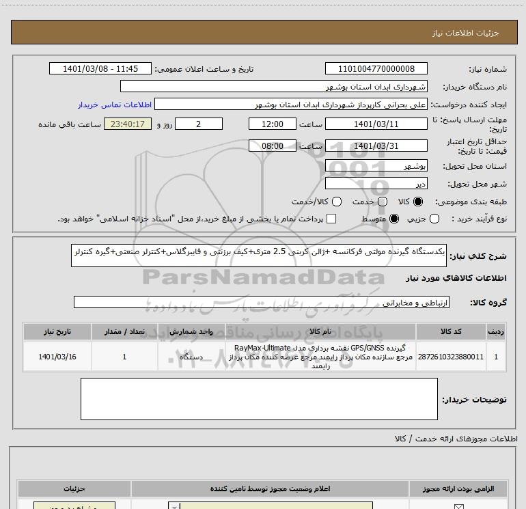Screen dimensions: 526x509
Task: Click need date cell 1401/03/16
Action: (57, 357)
